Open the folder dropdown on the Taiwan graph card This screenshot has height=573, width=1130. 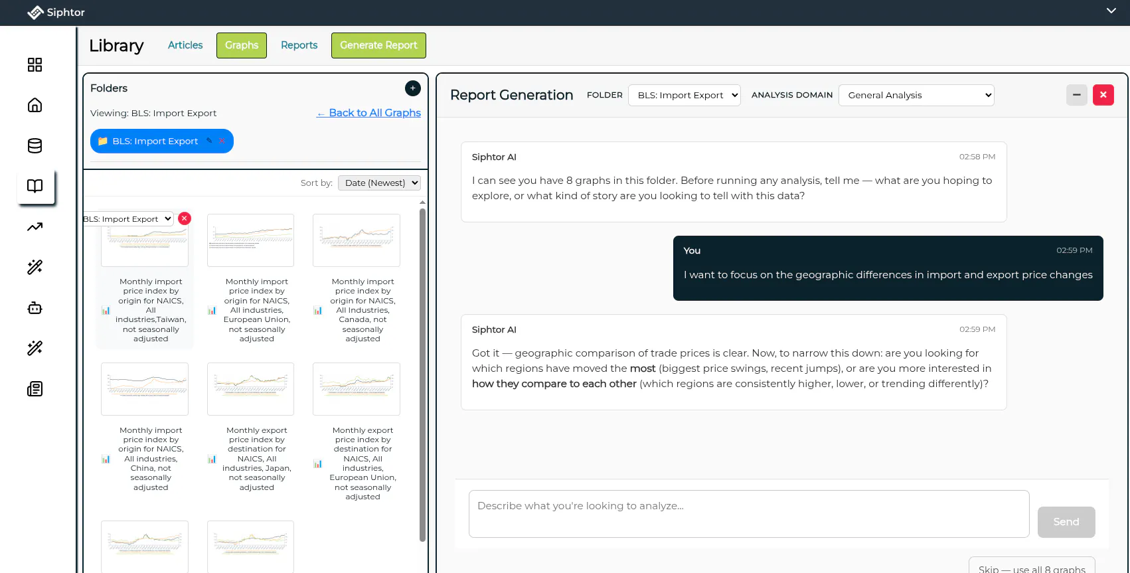tap(127, 218)
